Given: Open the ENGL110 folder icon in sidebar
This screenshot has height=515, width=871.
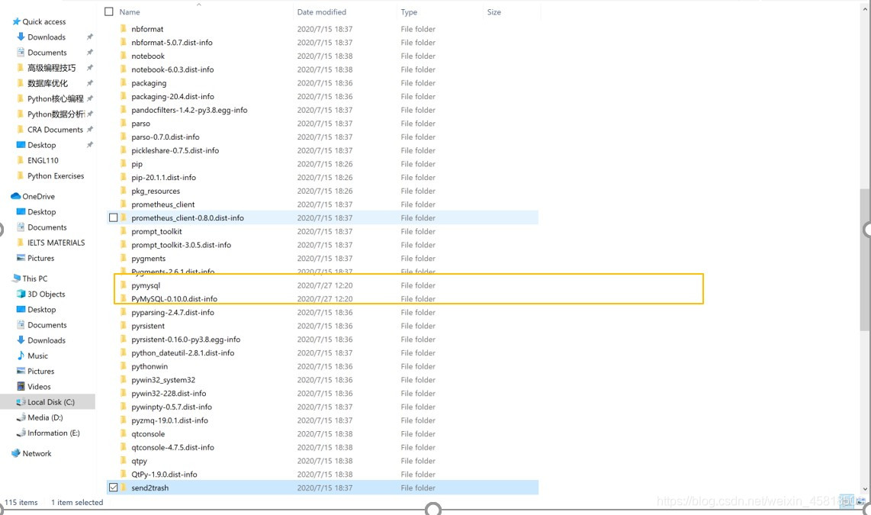Looking at the screenshot, I should click(21, 160).
